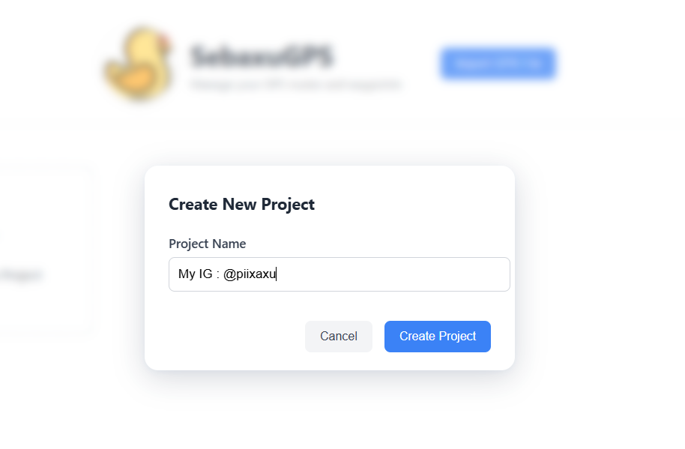The image size is (685, 449).
Task: Click the blurred blue button in header
Action: tap(498, 64)
